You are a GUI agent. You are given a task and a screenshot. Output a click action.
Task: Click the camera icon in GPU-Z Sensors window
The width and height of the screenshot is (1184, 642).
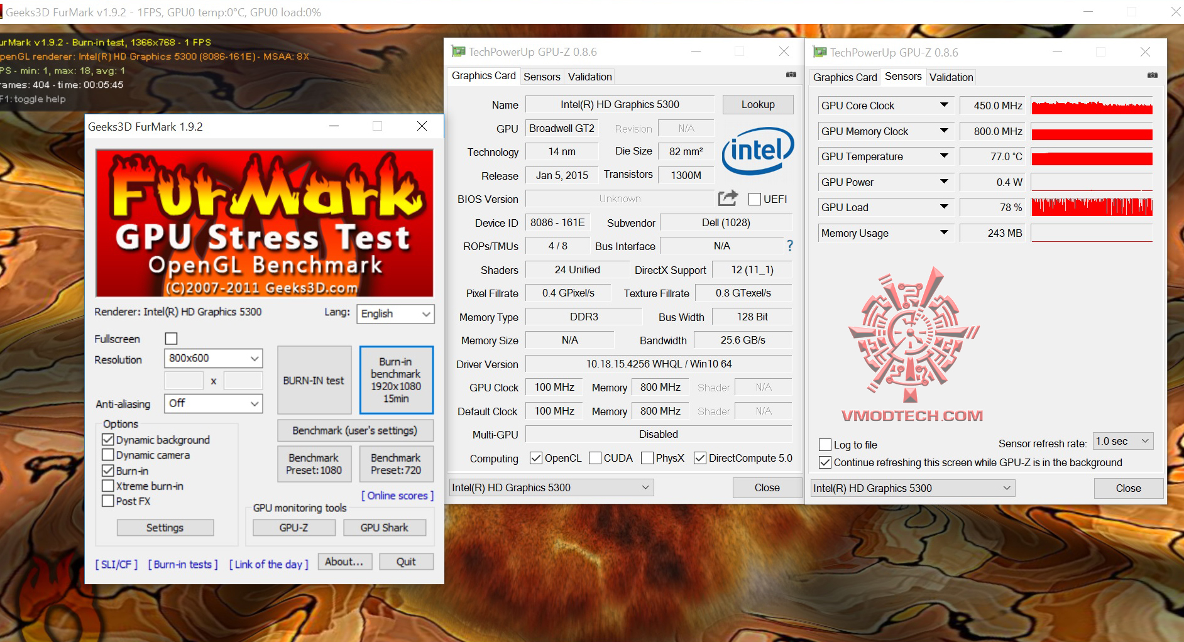(1152, 75)
